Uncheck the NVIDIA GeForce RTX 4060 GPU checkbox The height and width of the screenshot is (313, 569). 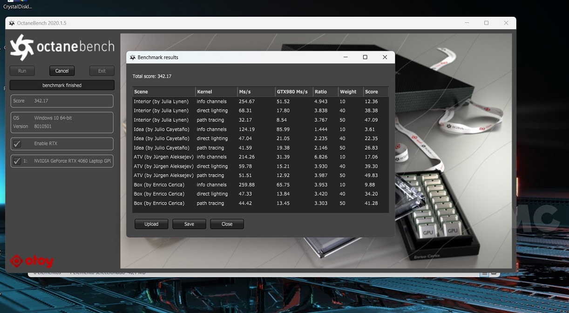pos(17,161)
